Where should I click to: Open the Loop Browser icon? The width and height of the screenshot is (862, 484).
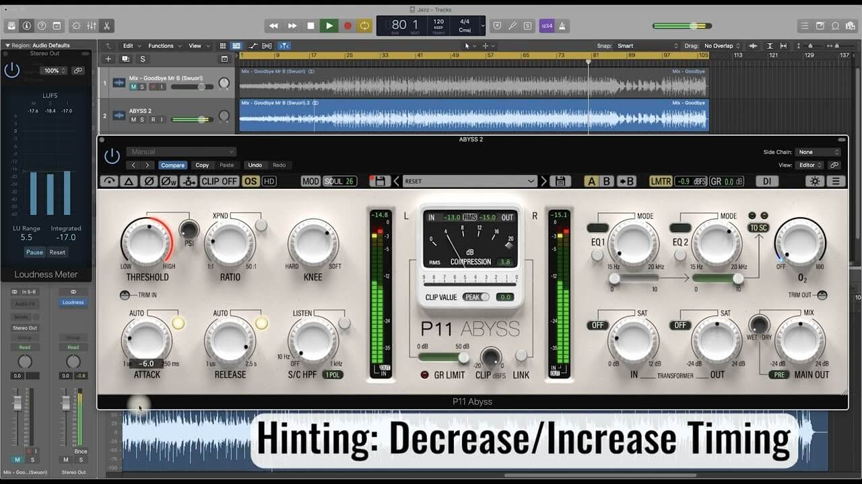(x=836, y=26)
